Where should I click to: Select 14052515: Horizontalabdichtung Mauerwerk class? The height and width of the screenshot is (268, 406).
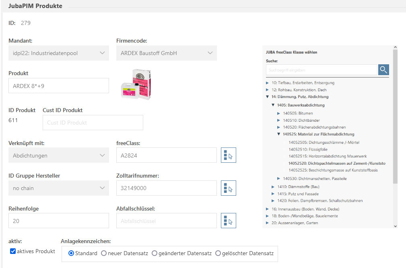click(328, 156)
